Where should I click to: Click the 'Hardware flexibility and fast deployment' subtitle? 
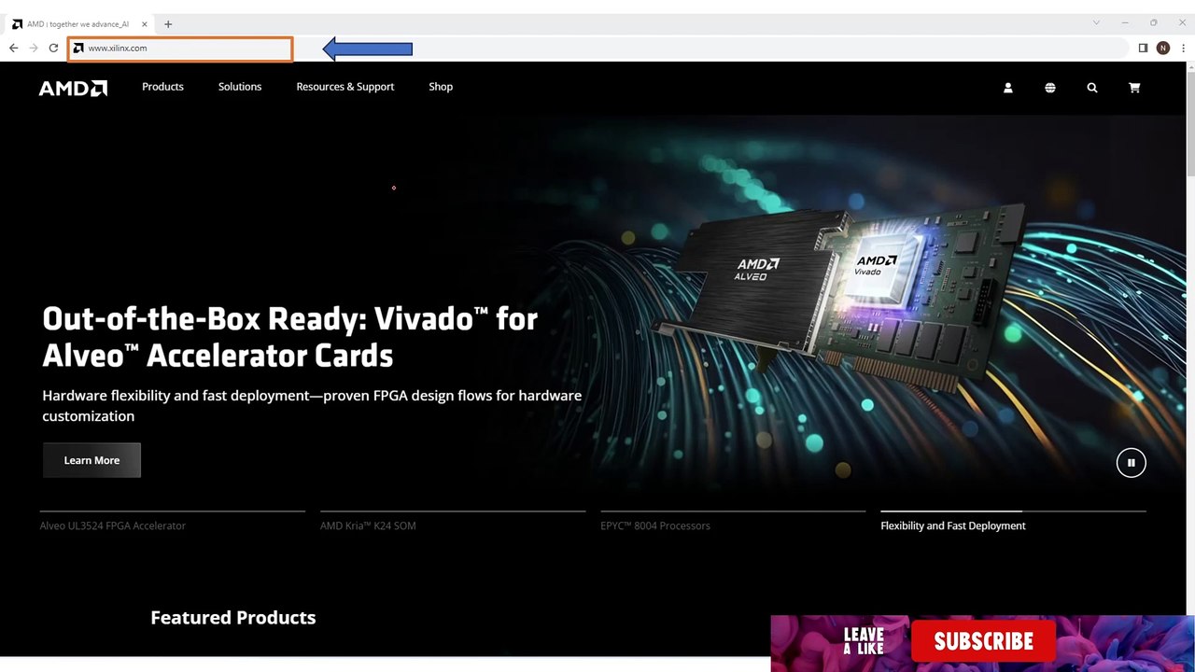click(x=312, y=406)
